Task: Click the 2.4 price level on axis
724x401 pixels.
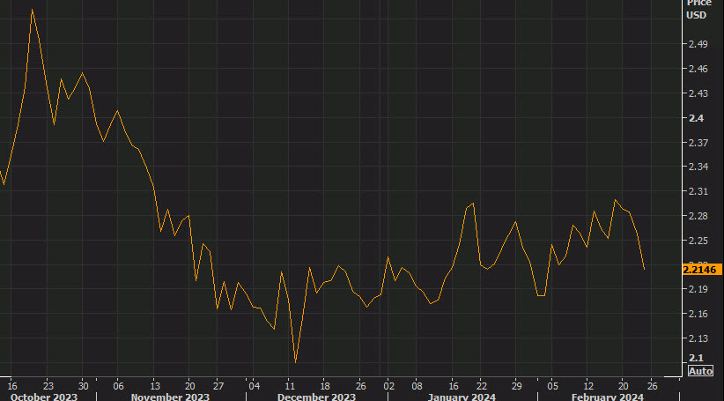Action: click(695, 117)
